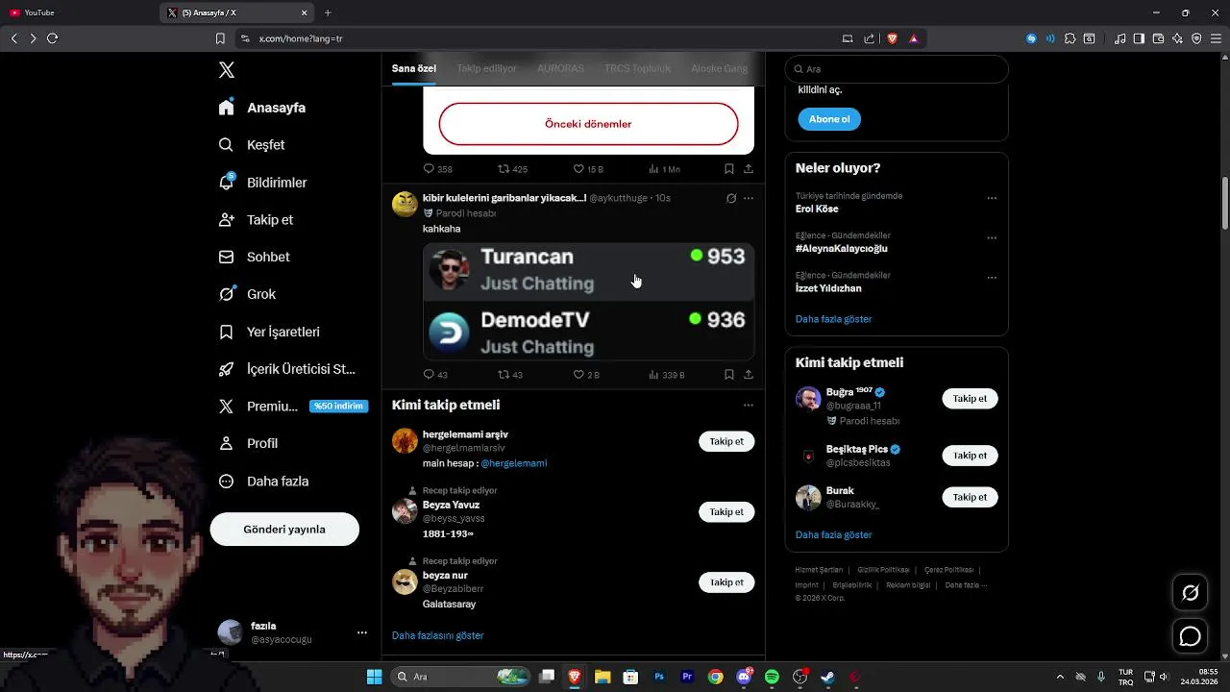1230x692 pixels.
Task: Switch to Takip ediliyor tab
Action: [486, 68]
